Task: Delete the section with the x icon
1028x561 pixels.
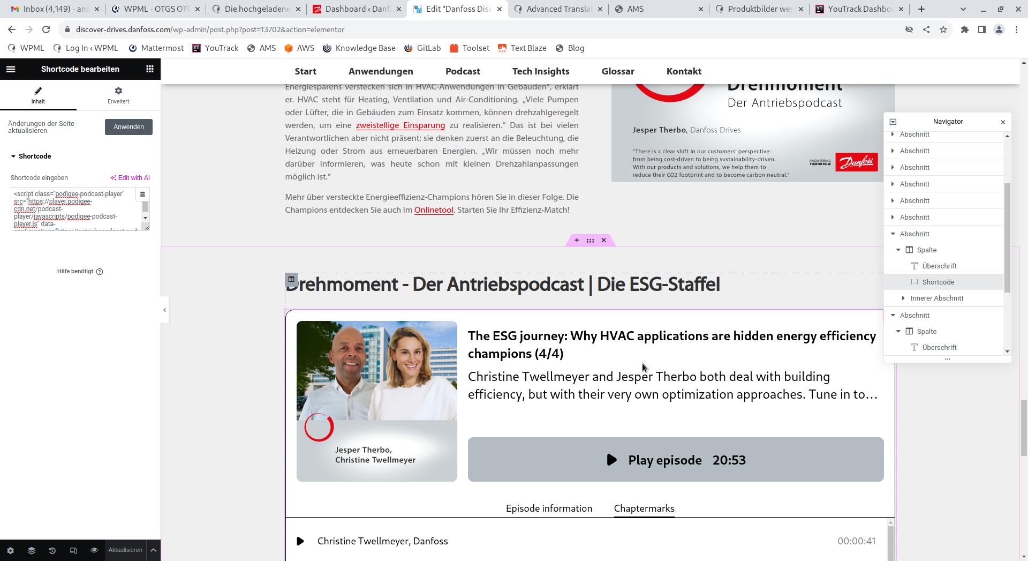Action: [603, 241]
